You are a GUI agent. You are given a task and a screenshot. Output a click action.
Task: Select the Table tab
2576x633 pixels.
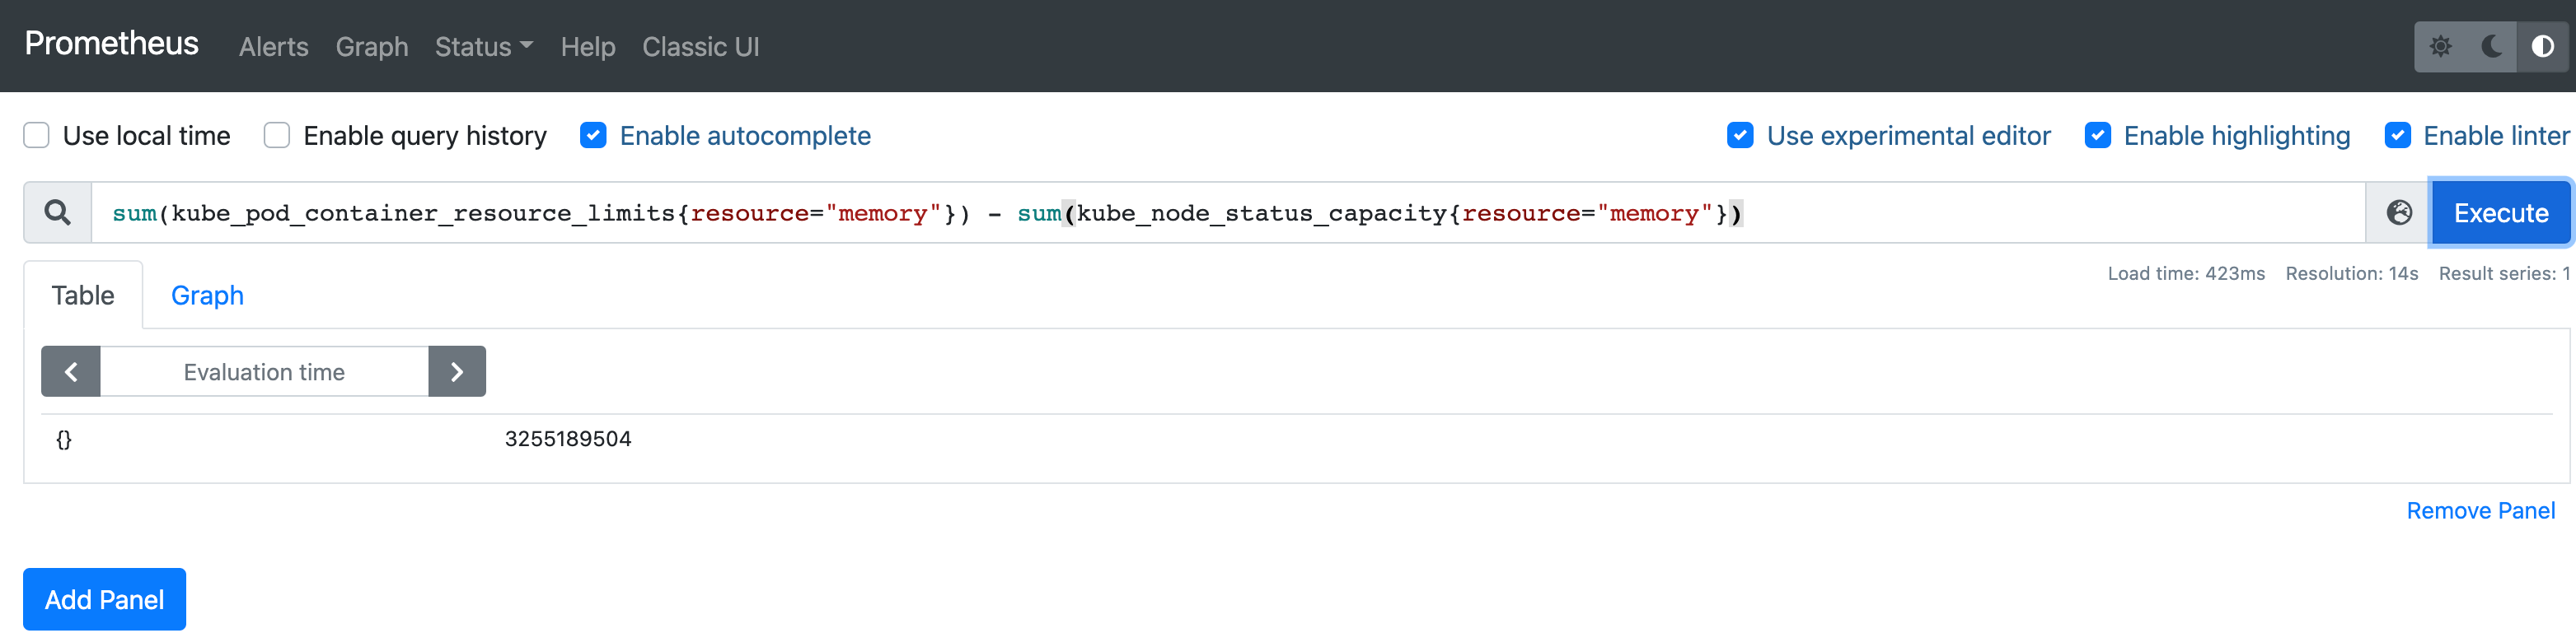click(83, 296)
